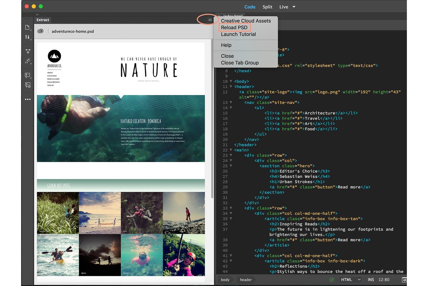The width and height of the screenshot is (428, 286).
Task: Select the snorkeler in pink photo thumbnail
Action: tap(142, 255)
